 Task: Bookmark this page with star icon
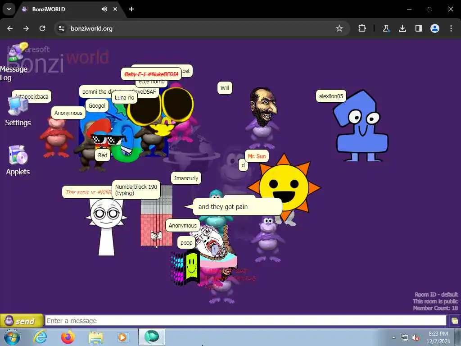339,28
